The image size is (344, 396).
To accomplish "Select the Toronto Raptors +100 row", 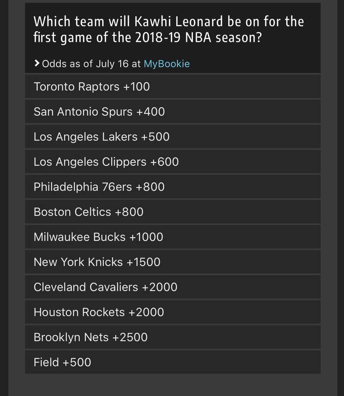I will (x=172, y=87).
